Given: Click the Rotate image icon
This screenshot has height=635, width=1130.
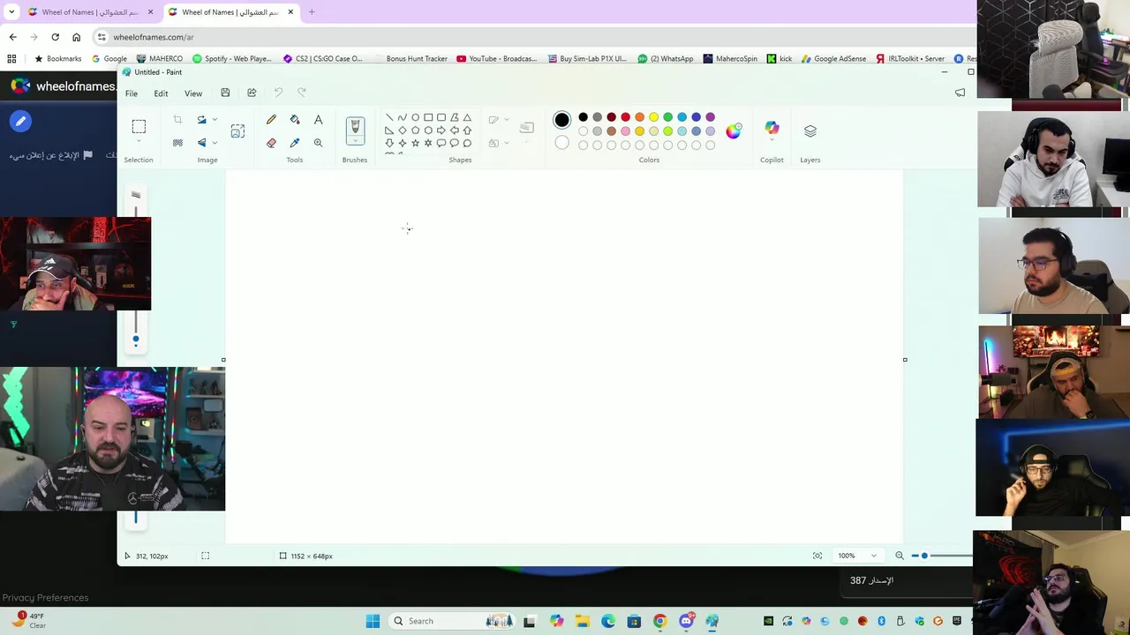Looking at the screenshot, I should tap(201, 120).
